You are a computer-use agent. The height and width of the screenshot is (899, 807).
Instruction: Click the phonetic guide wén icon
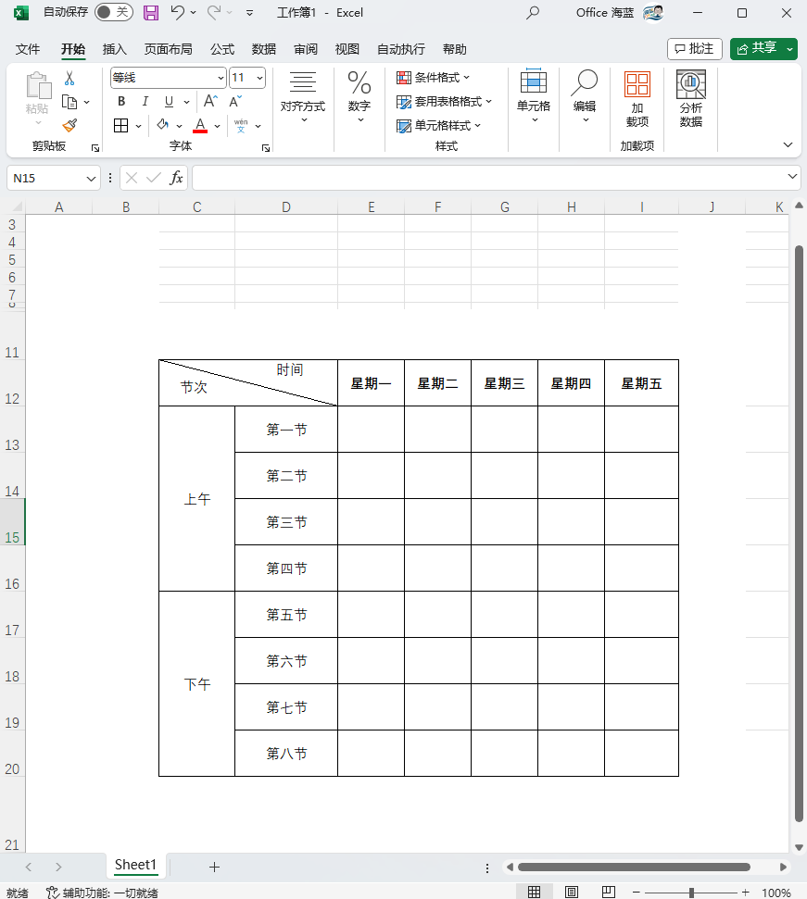[x=241, y=125]
